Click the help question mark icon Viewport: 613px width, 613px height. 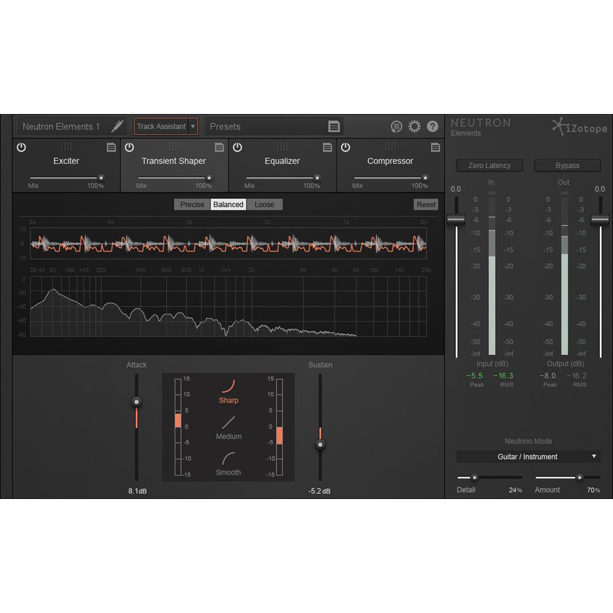(432, 126)
